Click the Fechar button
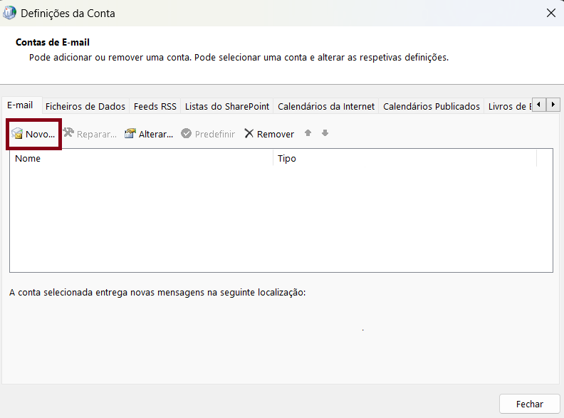Screen dimensions: 564x418 [x=529, y=404]
